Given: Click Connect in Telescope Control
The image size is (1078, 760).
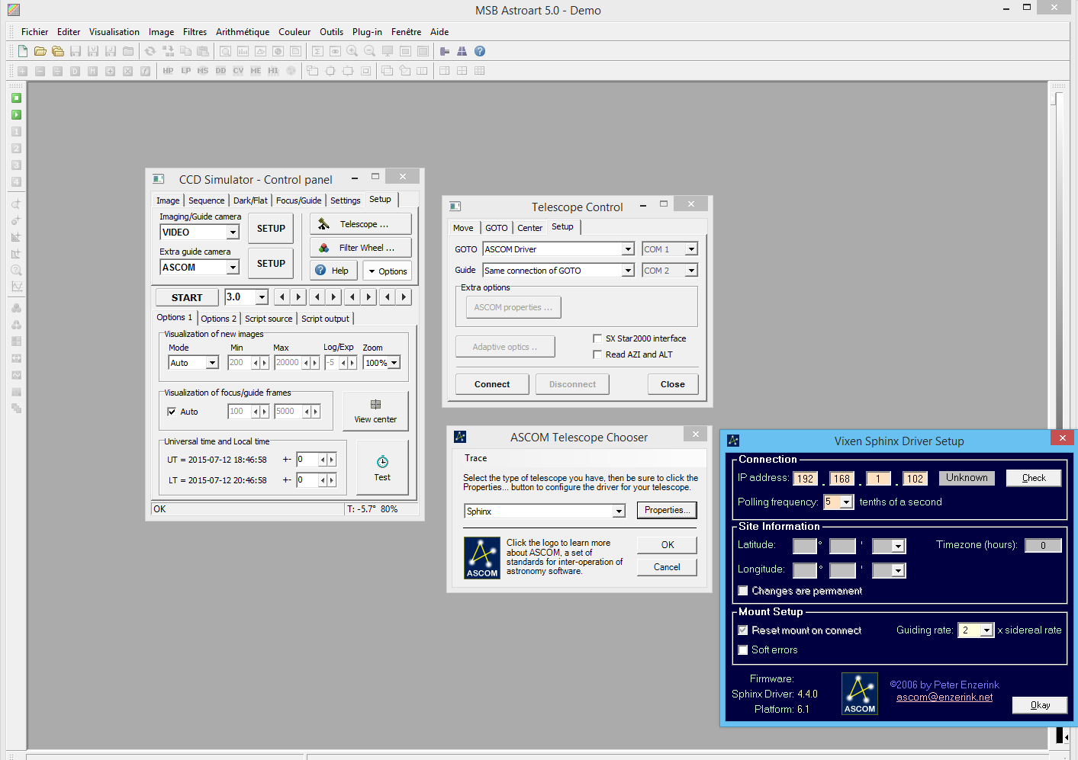Looking at the screenshot, I should [x=492, y=384].
